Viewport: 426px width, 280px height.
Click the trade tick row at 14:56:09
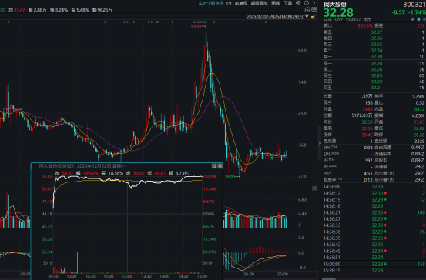pos(374,187)
